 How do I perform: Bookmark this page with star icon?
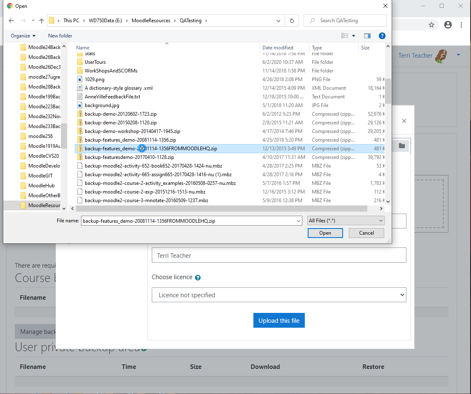[x=432, y=25]
